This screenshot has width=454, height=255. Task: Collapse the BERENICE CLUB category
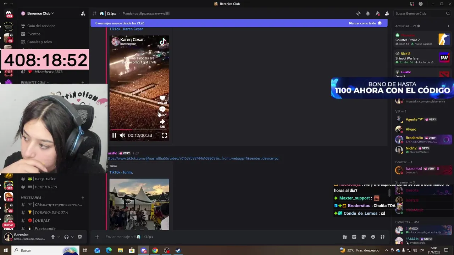pyautogui.click(x=35, y=83)
